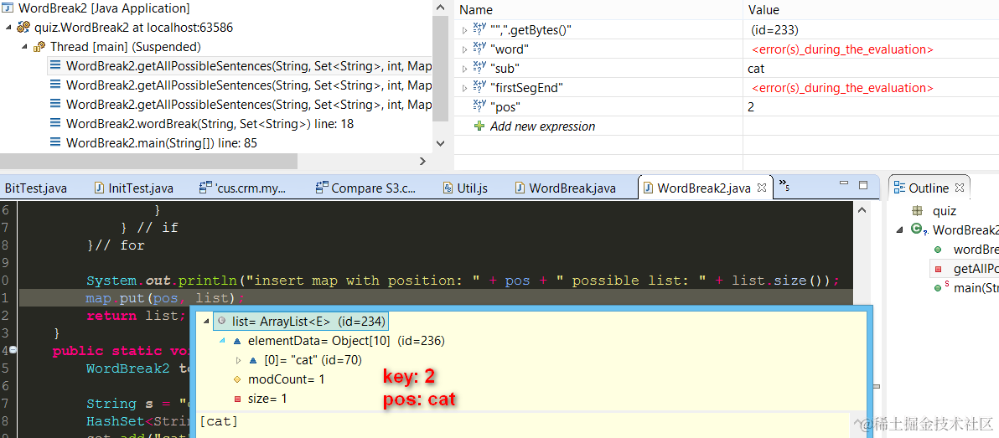Open the 'cus.crm.my... editor tab
Image resolution: width=999 pixels, height=438 pixels.
point(251,188)
